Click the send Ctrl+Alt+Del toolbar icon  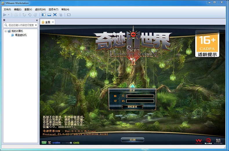pos(16,15)
